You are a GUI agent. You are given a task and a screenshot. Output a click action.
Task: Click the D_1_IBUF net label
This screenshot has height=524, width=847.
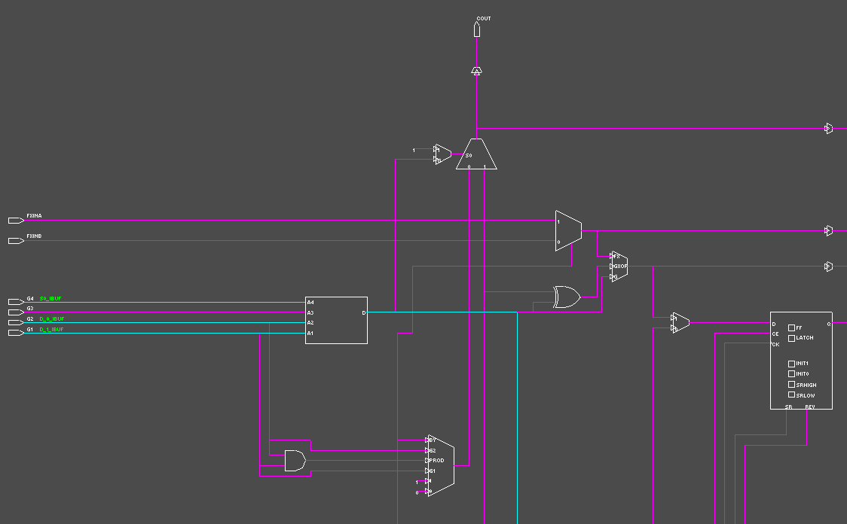[51, 329]
